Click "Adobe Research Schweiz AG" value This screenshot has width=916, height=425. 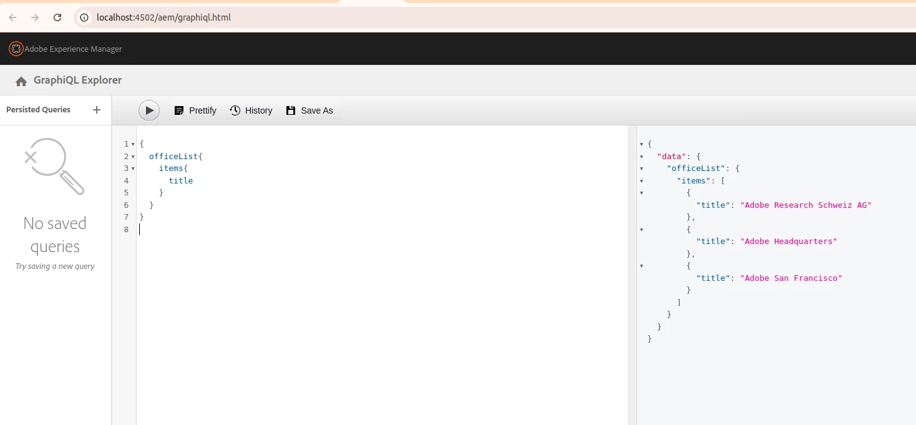806,205
